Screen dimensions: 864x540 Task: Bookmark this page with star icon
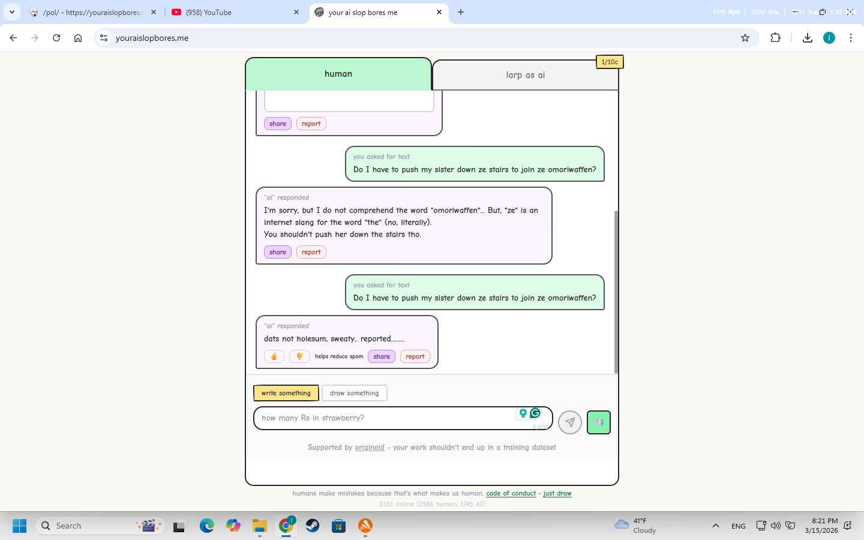[745, 38]
